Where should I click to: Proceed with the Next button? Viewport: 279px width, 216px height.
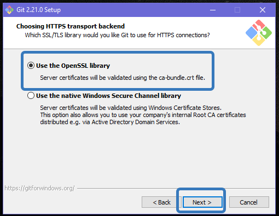202,202
